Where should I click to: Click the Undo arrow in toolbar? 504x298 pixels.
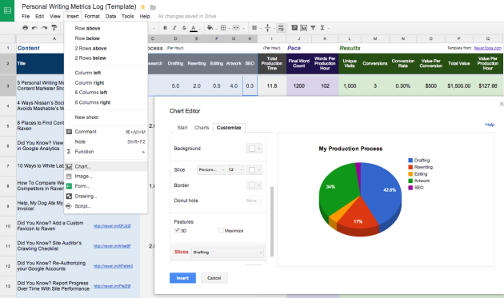click(34, 28)
